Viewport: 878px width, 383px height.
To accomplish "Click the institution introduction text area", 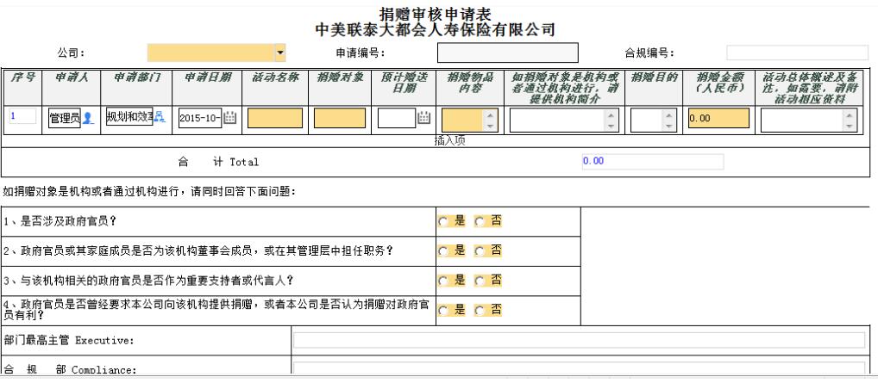I will point(557,120).
